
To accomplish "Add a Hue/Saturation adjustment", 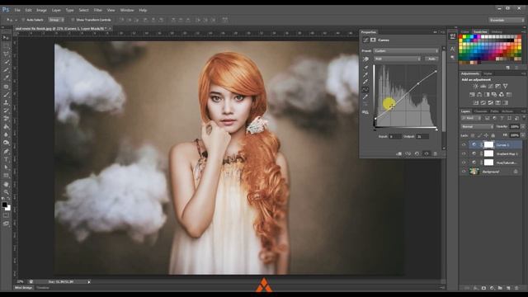I will click(472, 95).
